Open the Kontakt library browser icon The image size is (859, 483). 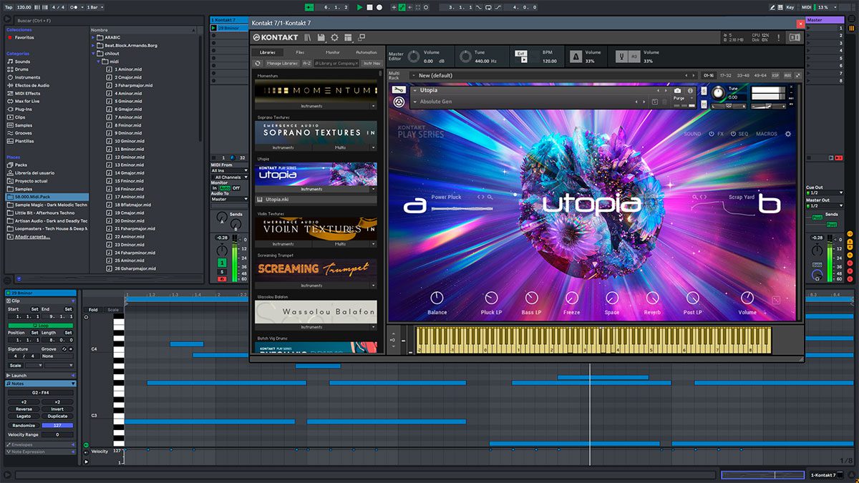(308, 37)
